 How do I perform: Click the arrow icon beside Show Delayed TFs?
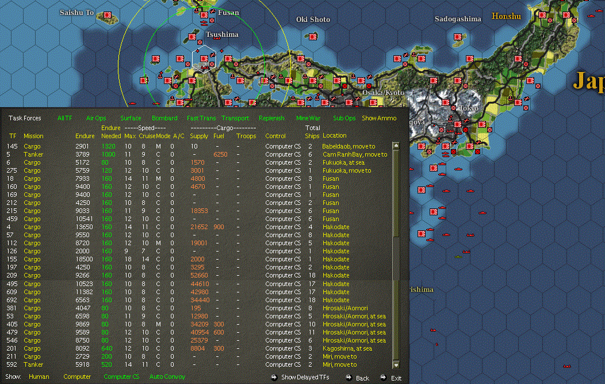[274, 378]
